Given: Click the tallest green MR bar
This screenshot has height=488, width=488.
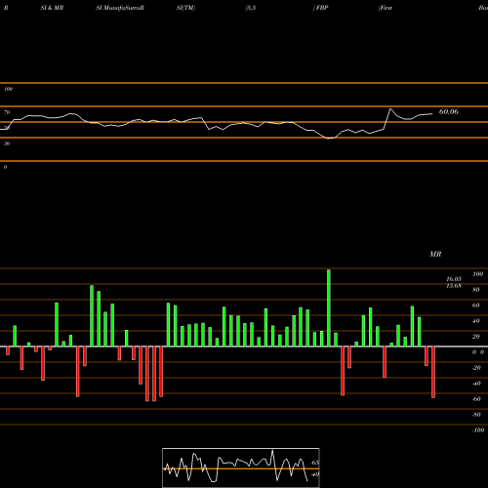Looking at the screenshot, I should (x=329, y=307).
